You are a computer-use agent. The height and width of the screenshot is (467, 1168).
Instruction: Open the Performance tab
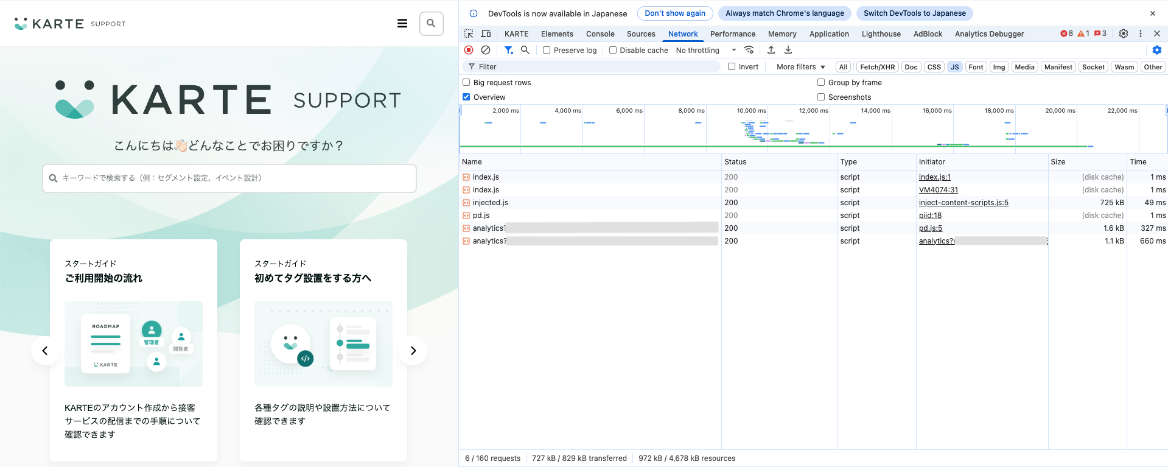(x=733, y=34)
